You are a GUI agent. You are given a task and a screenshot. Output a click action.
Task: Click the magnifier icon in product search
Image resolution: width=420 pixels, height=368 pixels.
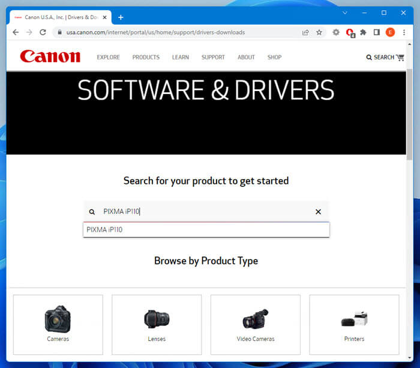pos(92,212)
